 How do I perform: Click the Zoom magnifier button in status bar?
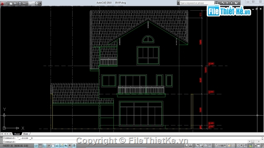(201, 146)
